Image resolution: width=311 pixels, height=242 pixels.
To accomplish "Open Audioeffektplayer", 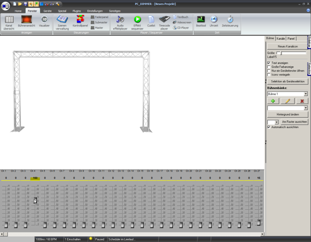I will (x=120, y=23).
